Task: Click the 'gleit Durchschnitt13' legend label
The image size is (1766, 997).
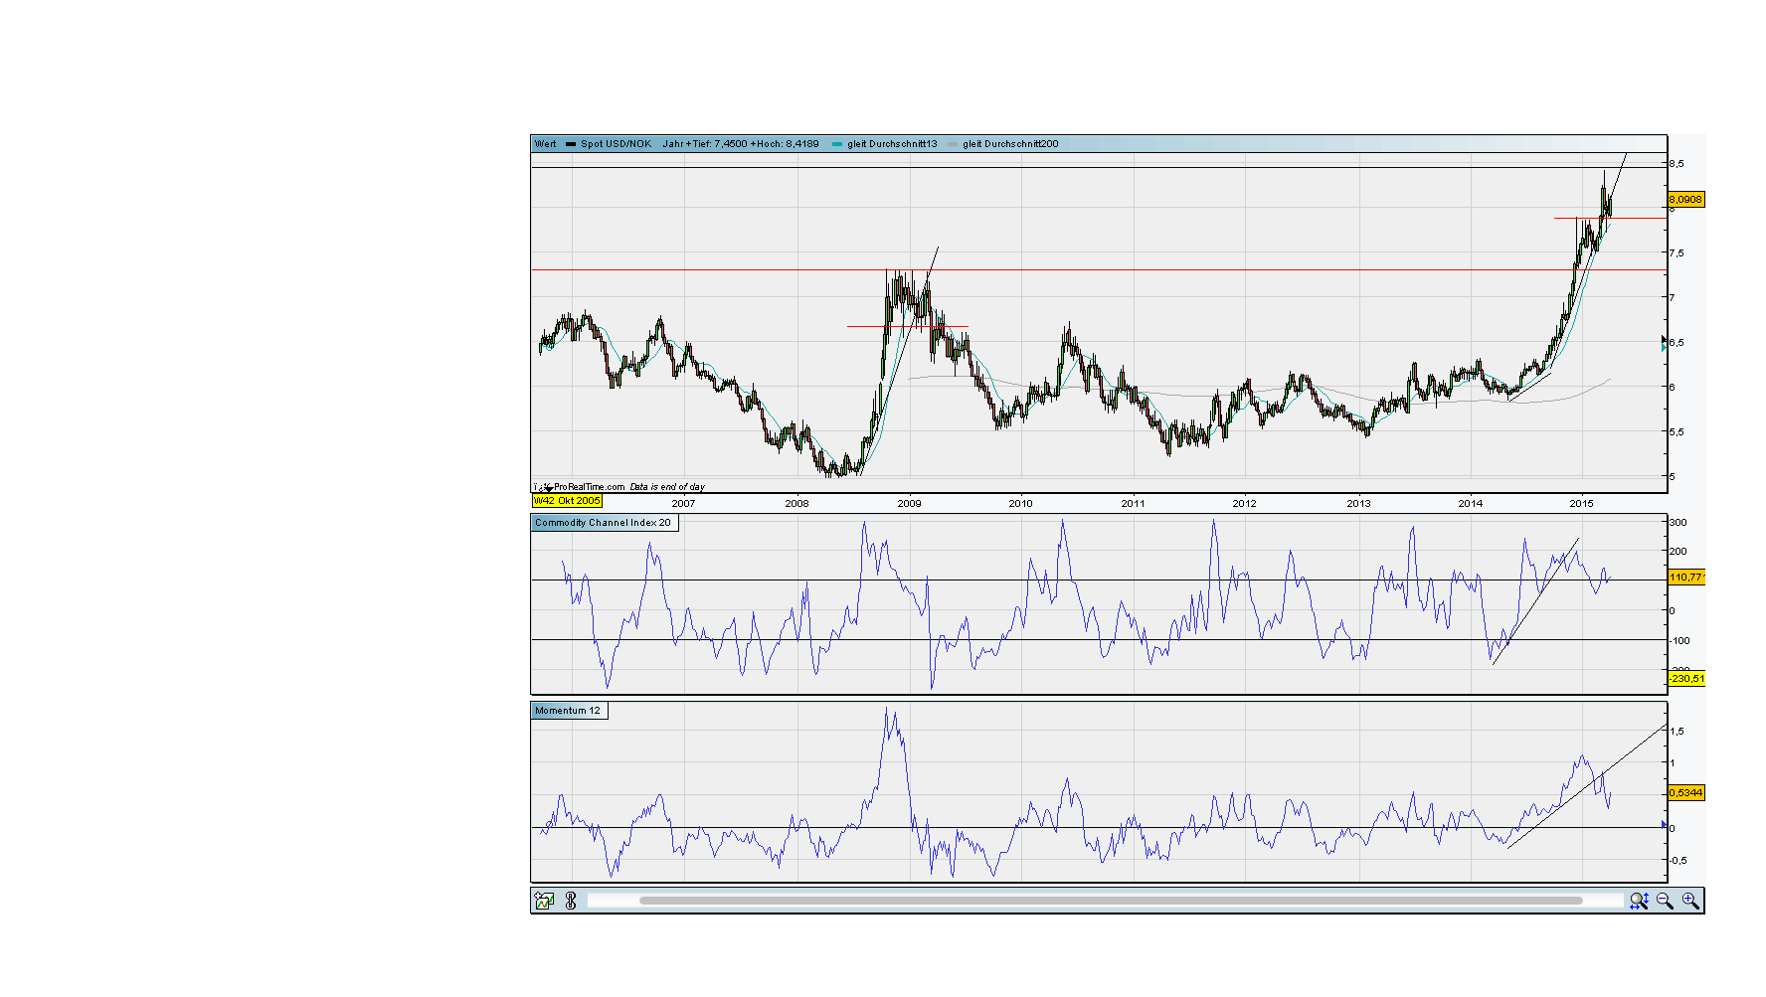Action: point(892,144)
